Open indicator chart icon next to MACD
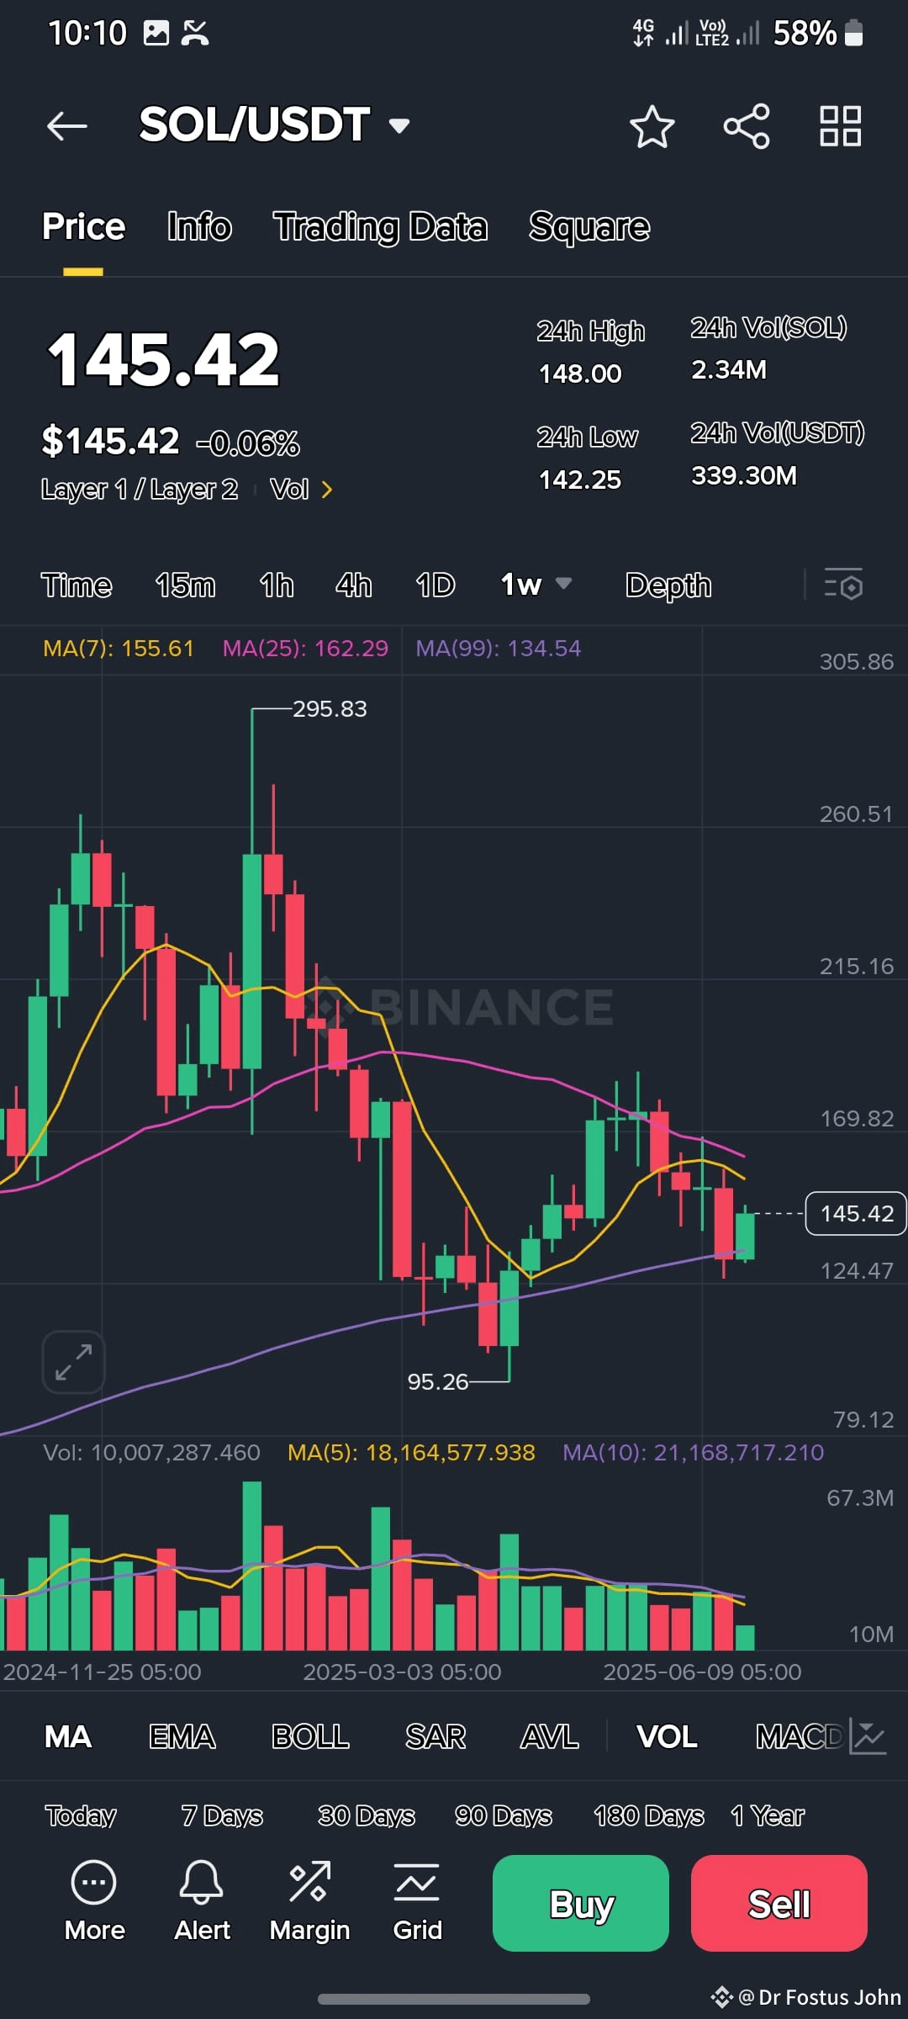The width and height of the screenshot is (908, 2019). pyautogui.click(x=868, y=1736)
